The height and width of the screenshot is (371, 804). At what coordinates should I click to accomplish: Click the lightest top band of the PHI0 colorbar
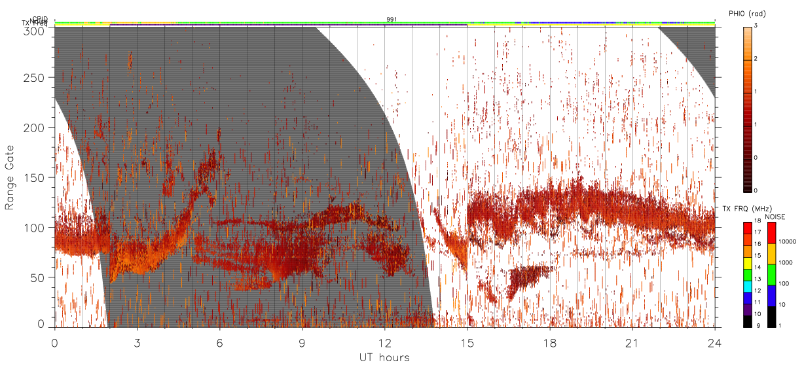click(x=747, y=29)
